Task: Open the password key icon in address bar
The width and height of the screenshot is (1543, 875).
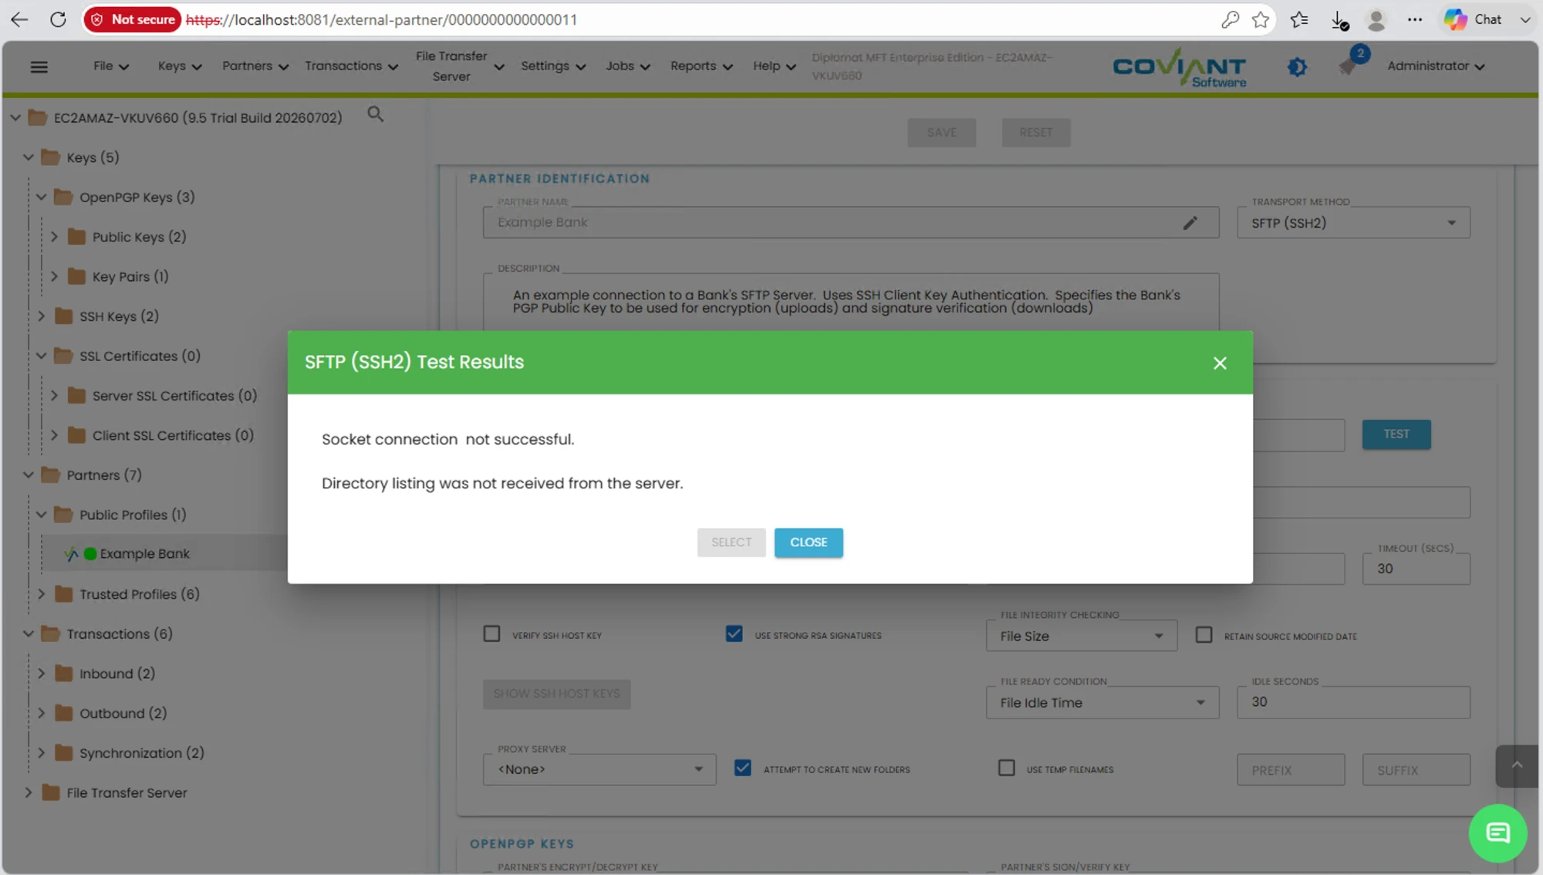Action: point(1230,19)
